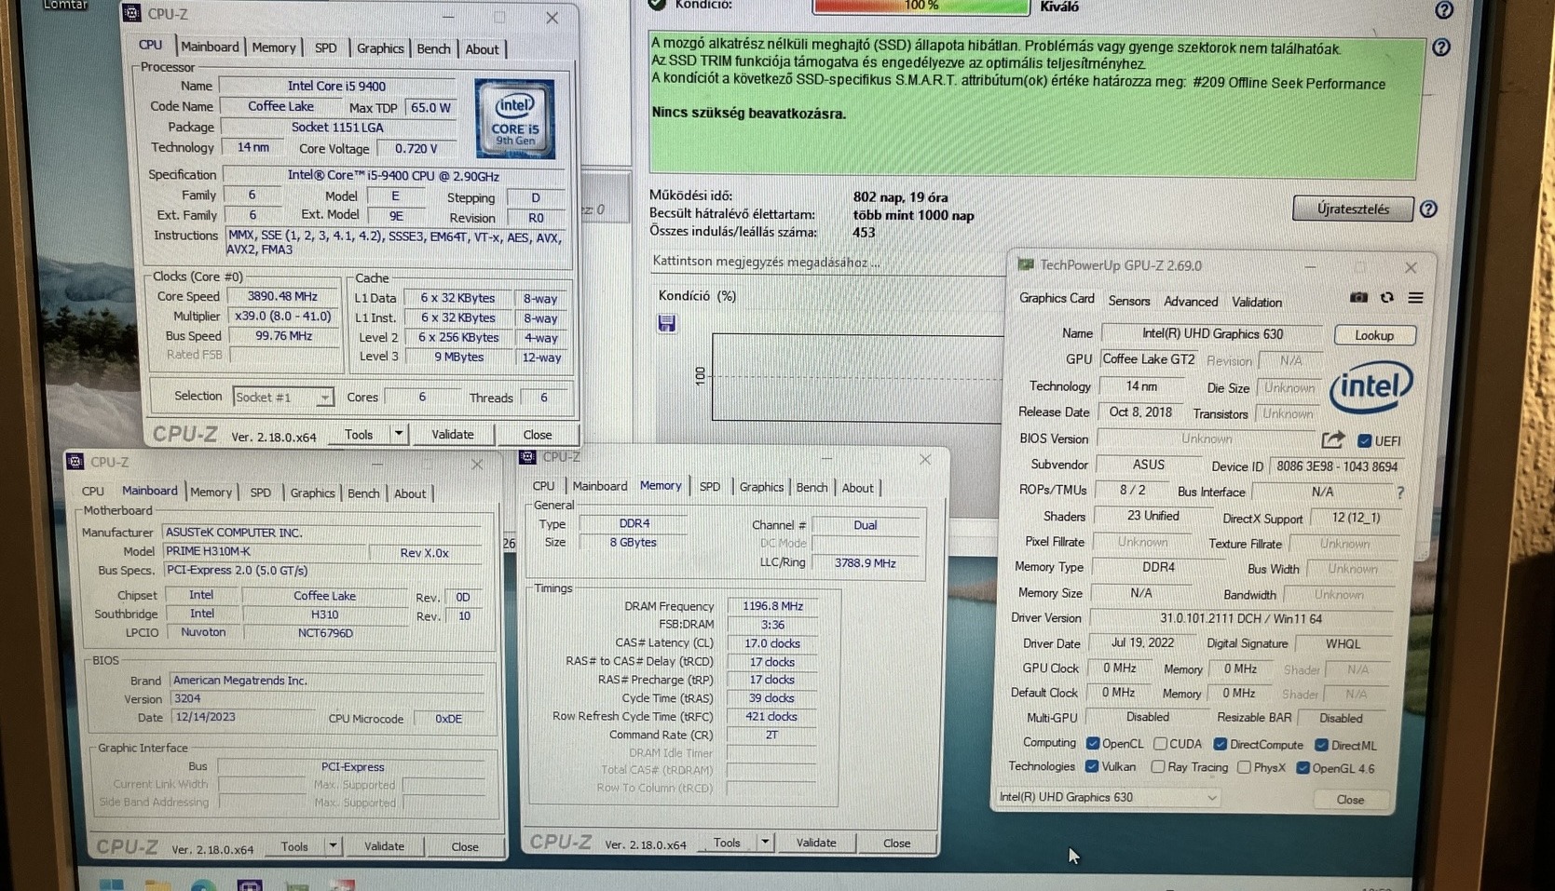The width and height of the screenshot is (1555, 891).
Task: Open Bench tab in the CPU-Z processor window
Action: point(433,48)
